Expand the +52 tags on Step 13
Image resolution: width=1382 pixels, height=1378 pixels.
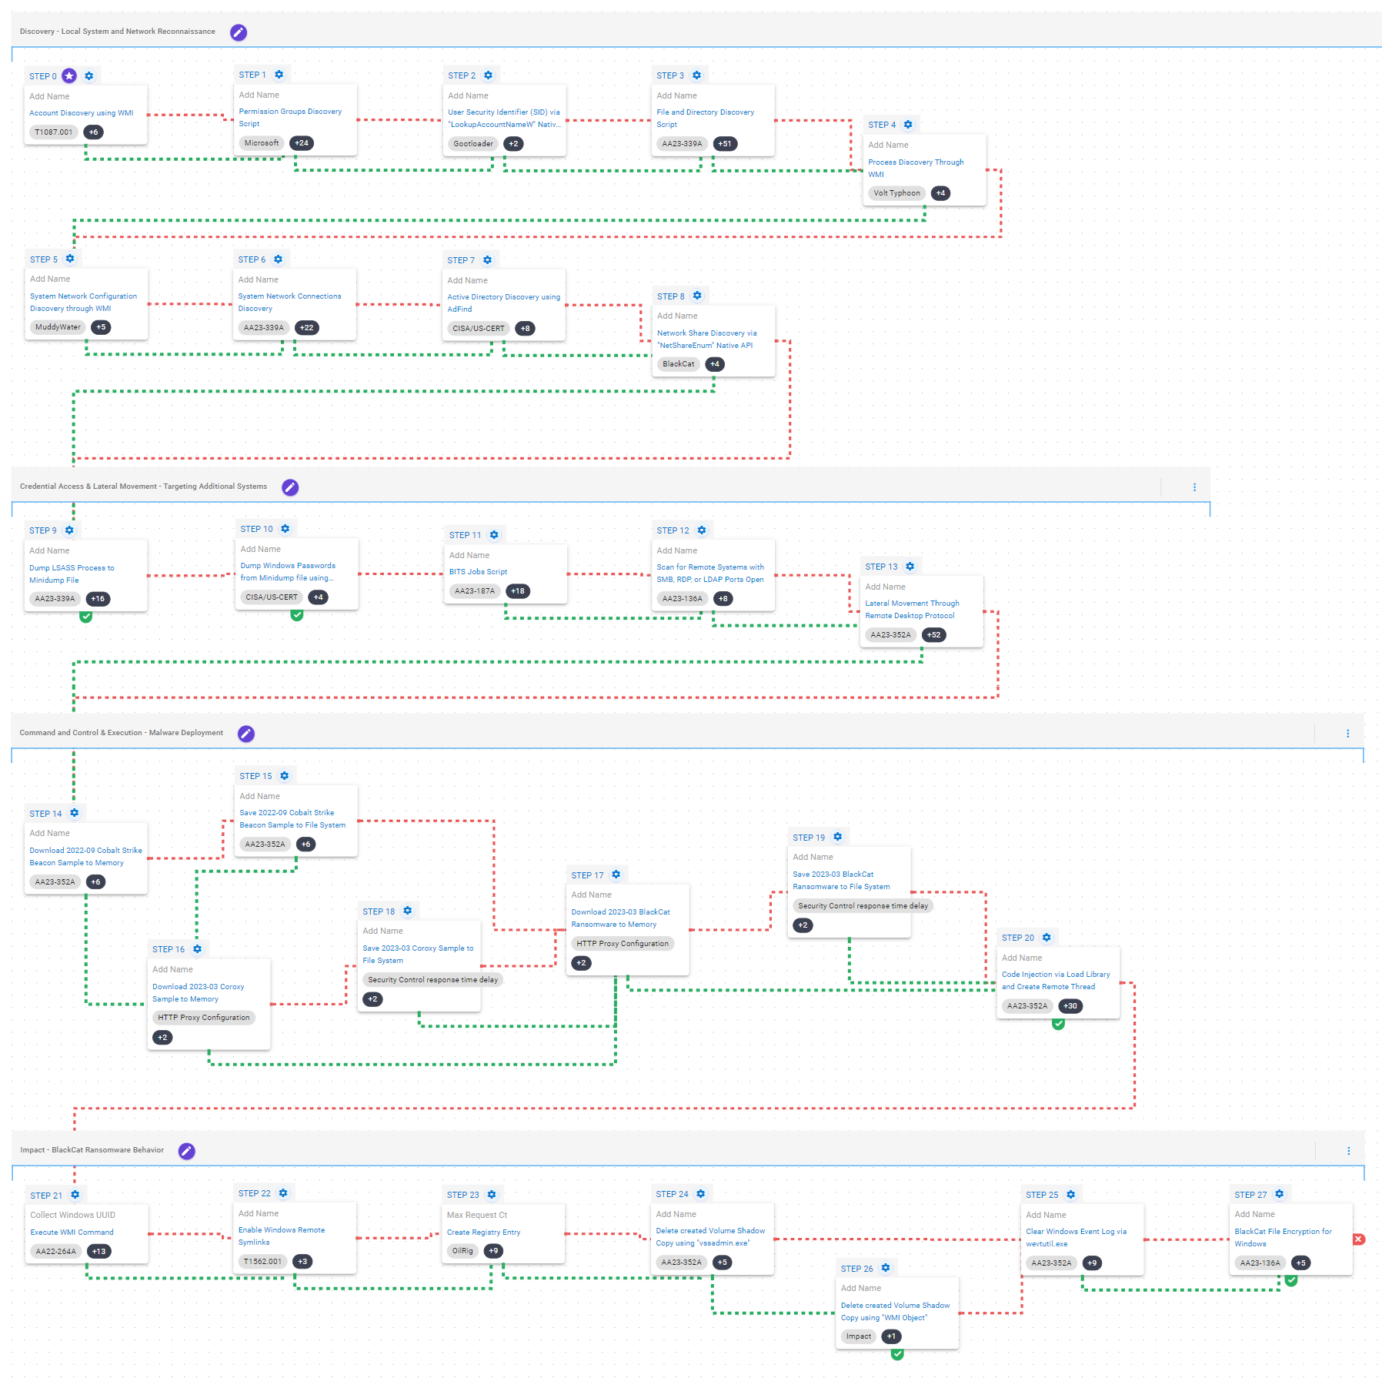[x=933, y=635]
